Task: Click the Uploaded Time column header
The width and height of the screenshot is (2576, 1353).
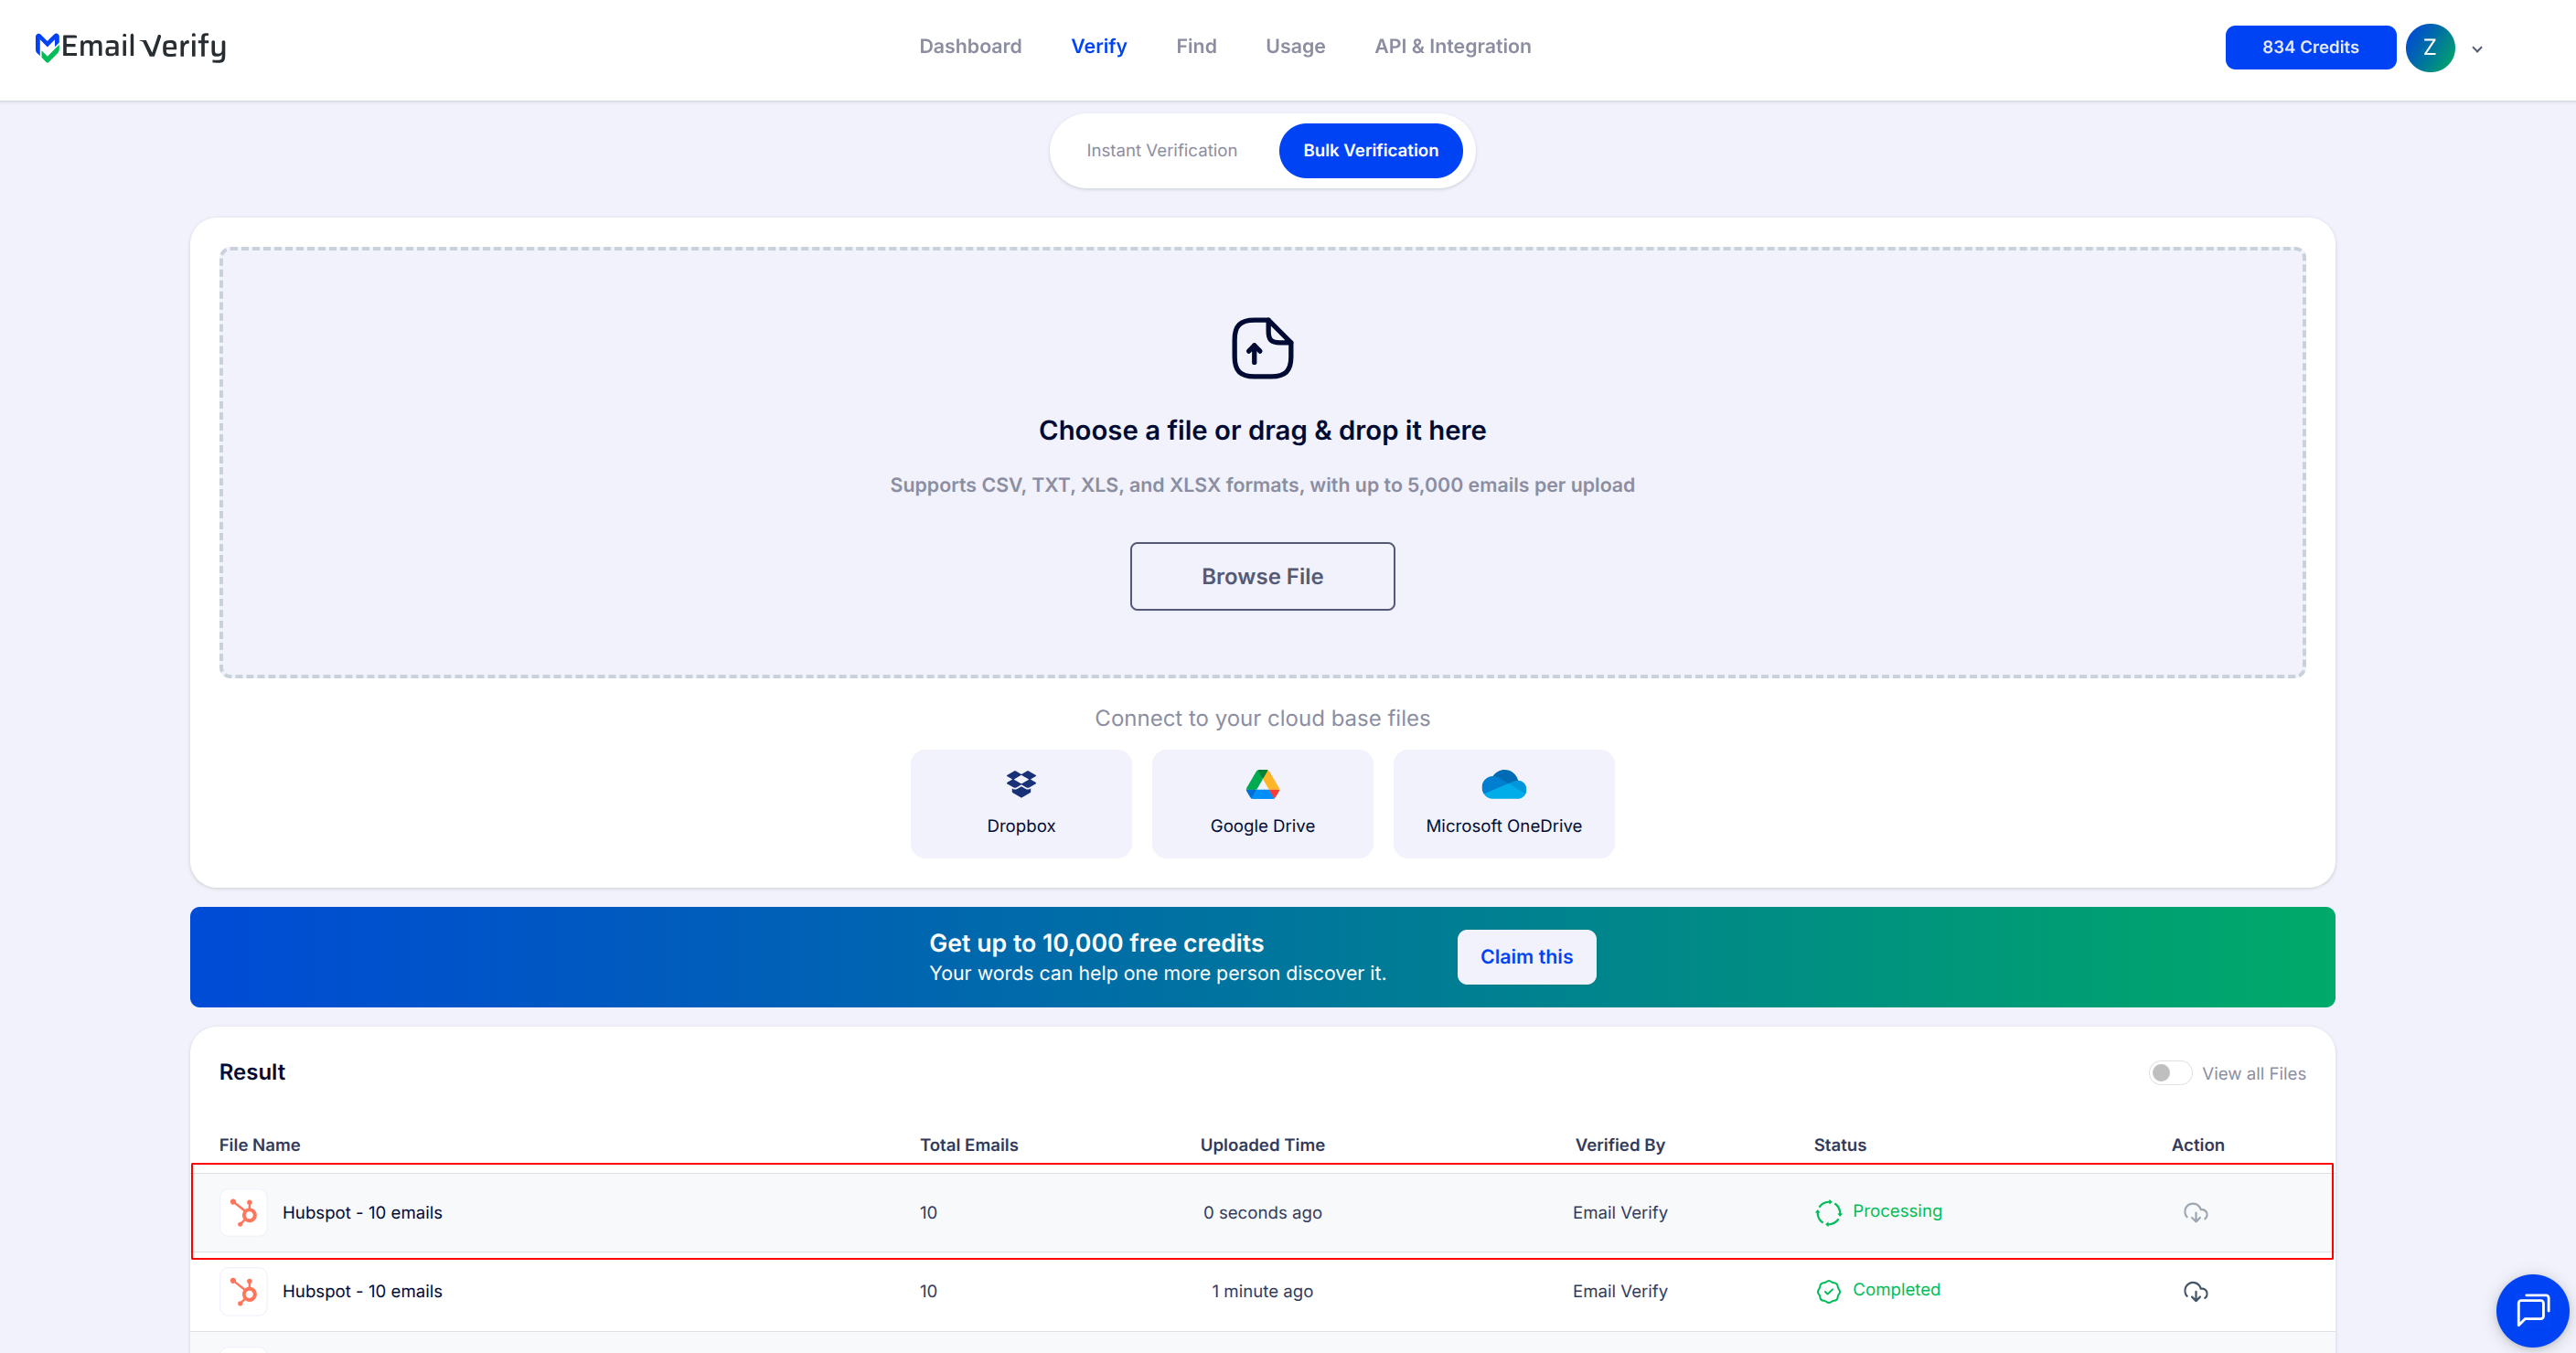Action: point(1262,1145)
